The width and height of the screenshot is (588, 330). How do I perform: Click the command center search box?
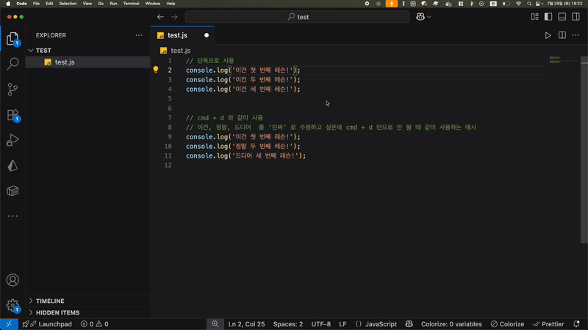click(x=298, y=17)
